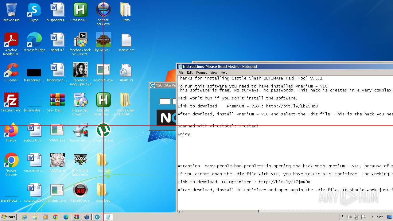Viewport: 393px width, 221px height.
Task: Switch to WinRAR taskbar button
Action: point(76,217)
